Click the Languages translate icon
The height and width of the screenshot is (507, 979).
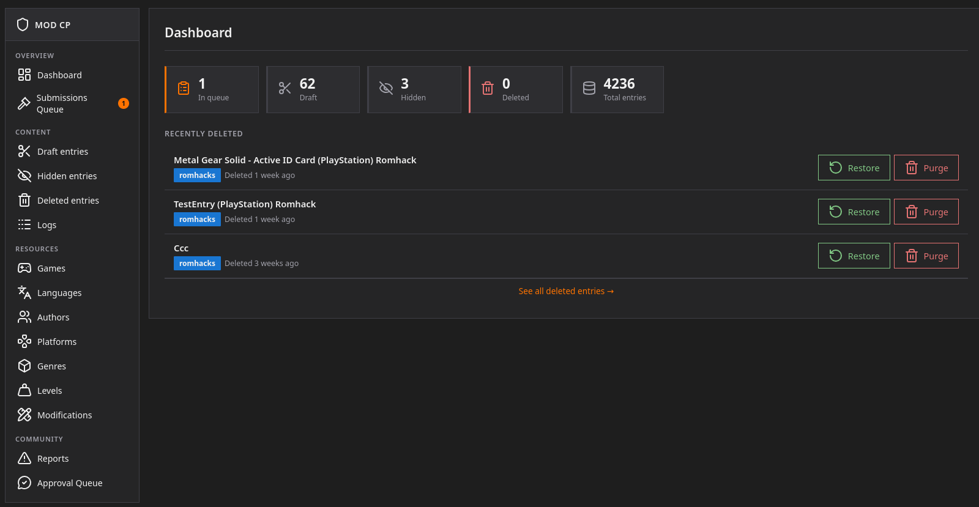coord(24,292)
